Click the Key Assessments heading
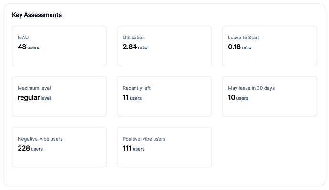This screenshot has width=329, height=190. coord(37,15)
